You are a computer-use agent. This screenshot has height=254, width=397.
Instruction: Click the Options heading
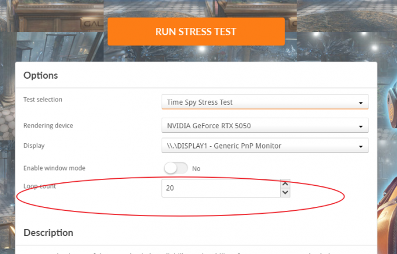40,75
